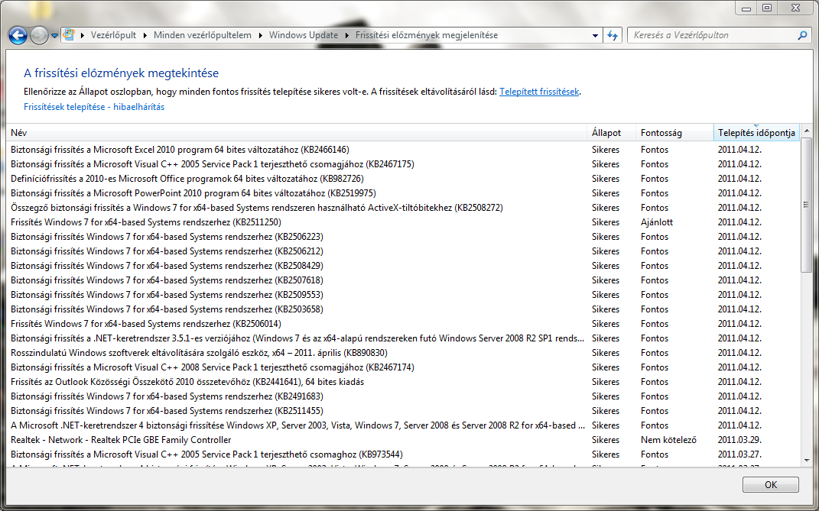This screenshot has width=819, height=511.
Task: Select security update KB2491683 row
Action: (403, 396)
